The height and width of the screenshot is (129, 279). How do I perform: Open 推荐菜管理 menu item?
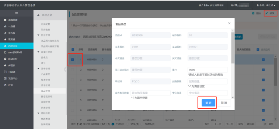(46, 97)
